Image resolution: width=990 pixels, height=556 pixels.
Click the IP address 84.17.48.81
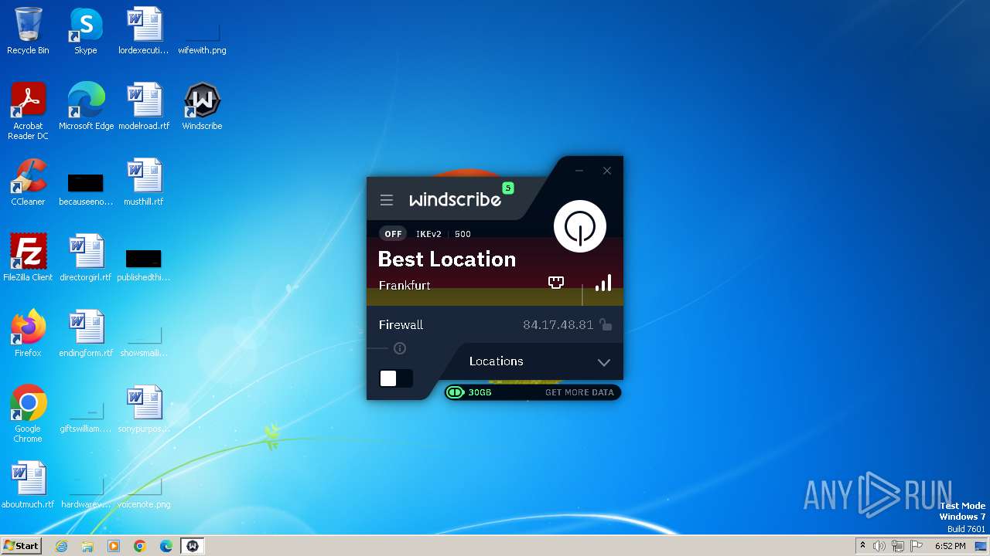(558, 325)
